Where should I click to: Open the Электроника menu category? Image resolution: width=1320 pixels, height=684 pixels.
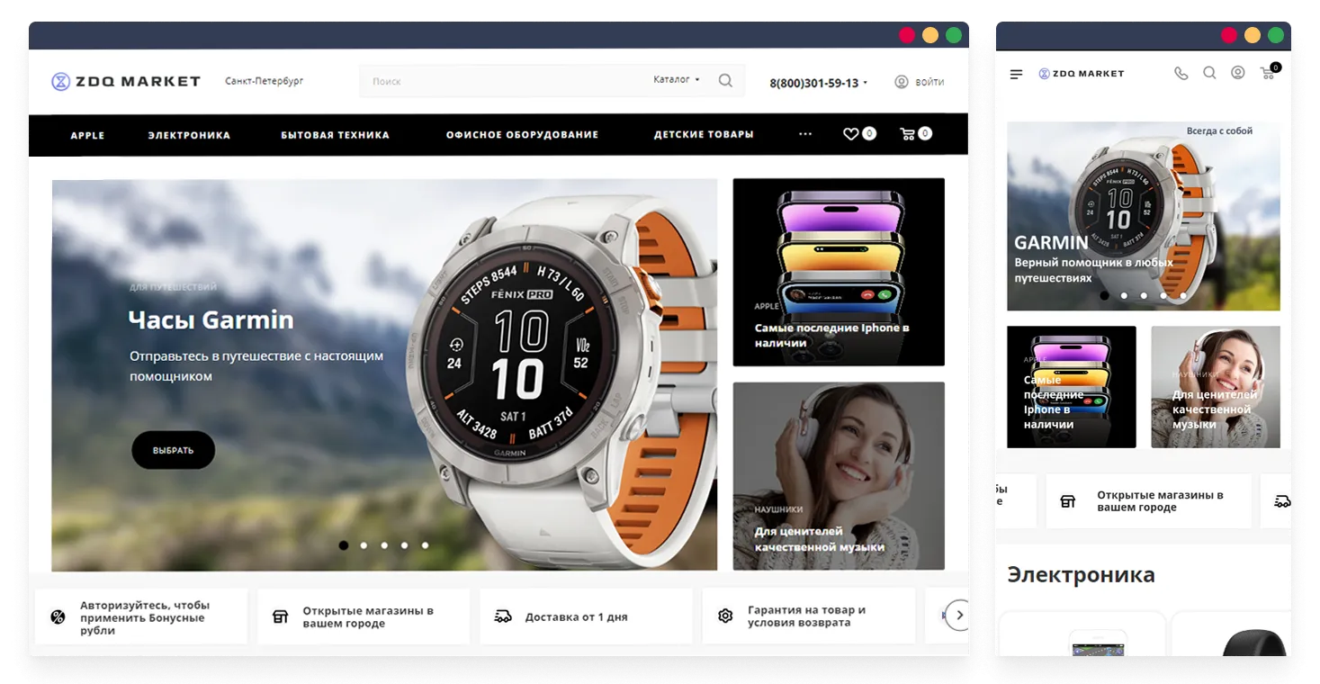[189, 135]
